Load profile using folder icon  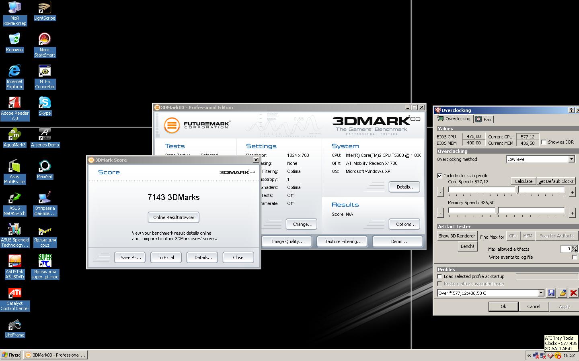[563, 293]
